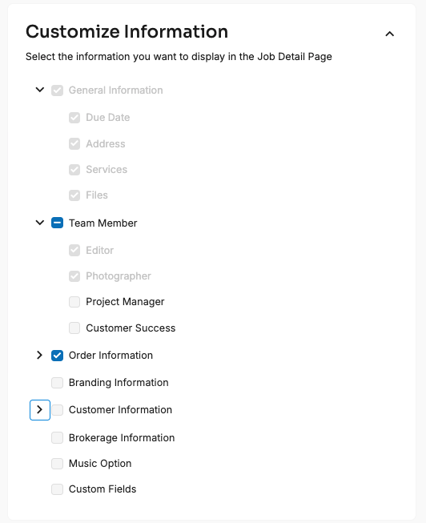The image size is (426, 523).
Task: Enable the Music Option checkbox
Action: point(58,463)
